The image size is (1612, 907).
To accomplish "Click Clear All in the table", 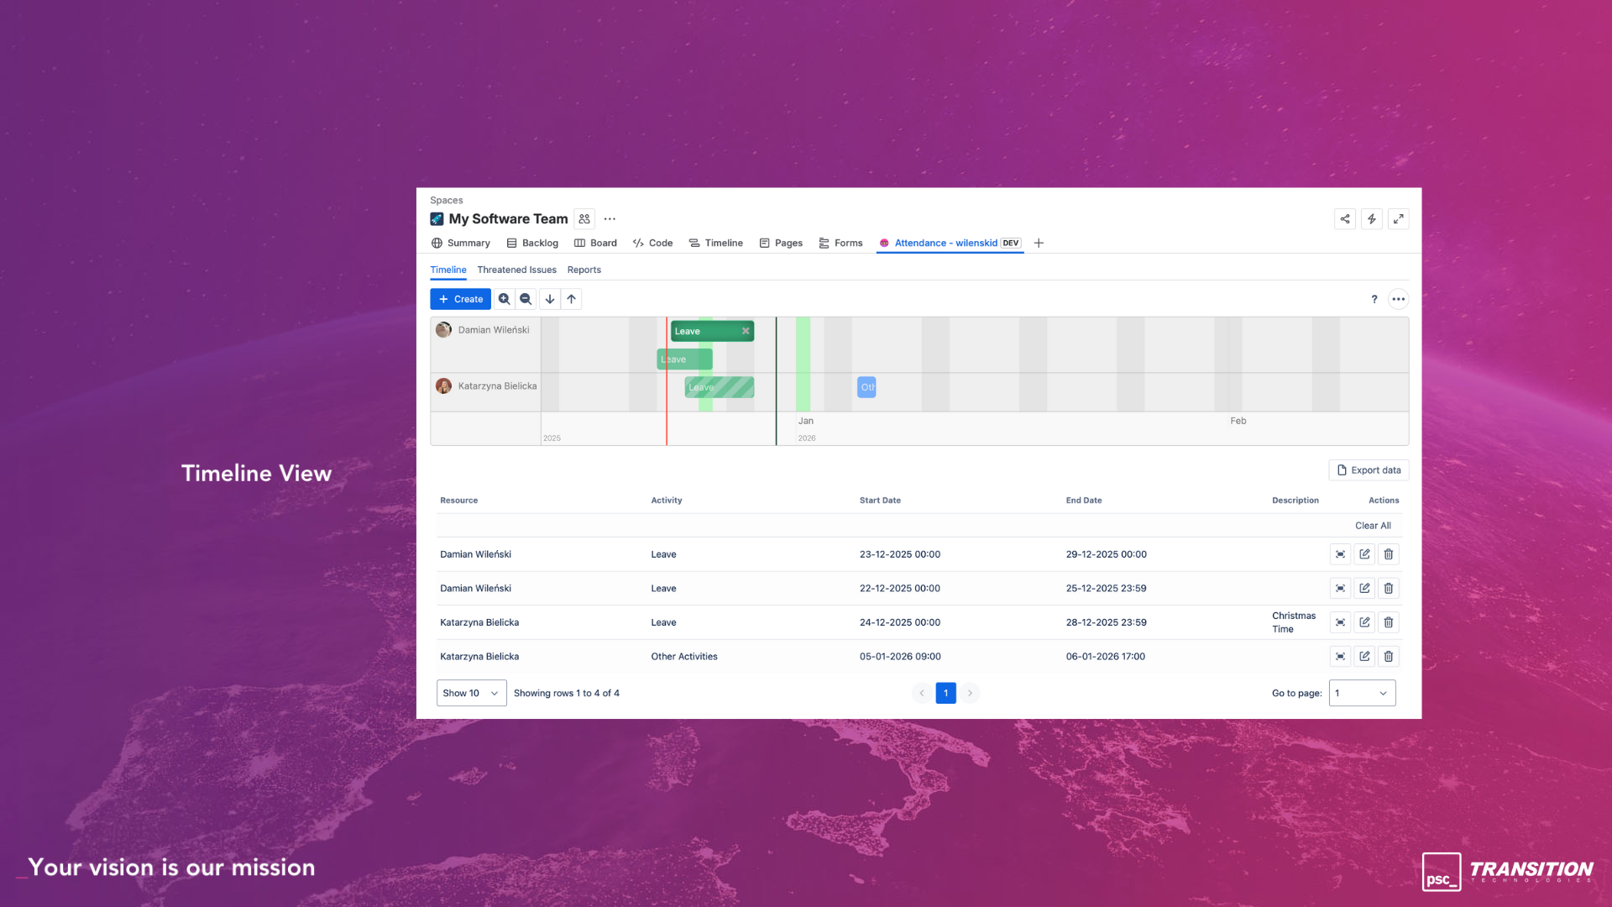I will click(1373, 526).
